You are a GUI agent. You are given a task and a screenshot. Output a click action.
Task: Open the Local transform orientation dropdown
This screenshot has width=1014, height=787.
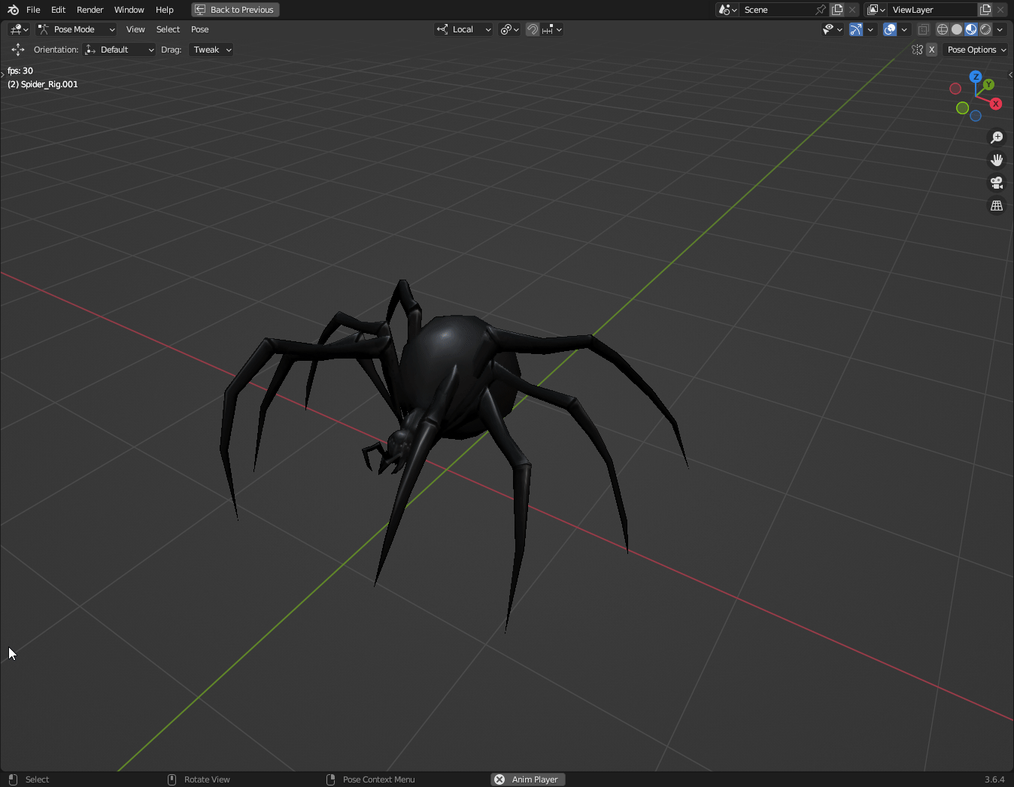(464, 29)
